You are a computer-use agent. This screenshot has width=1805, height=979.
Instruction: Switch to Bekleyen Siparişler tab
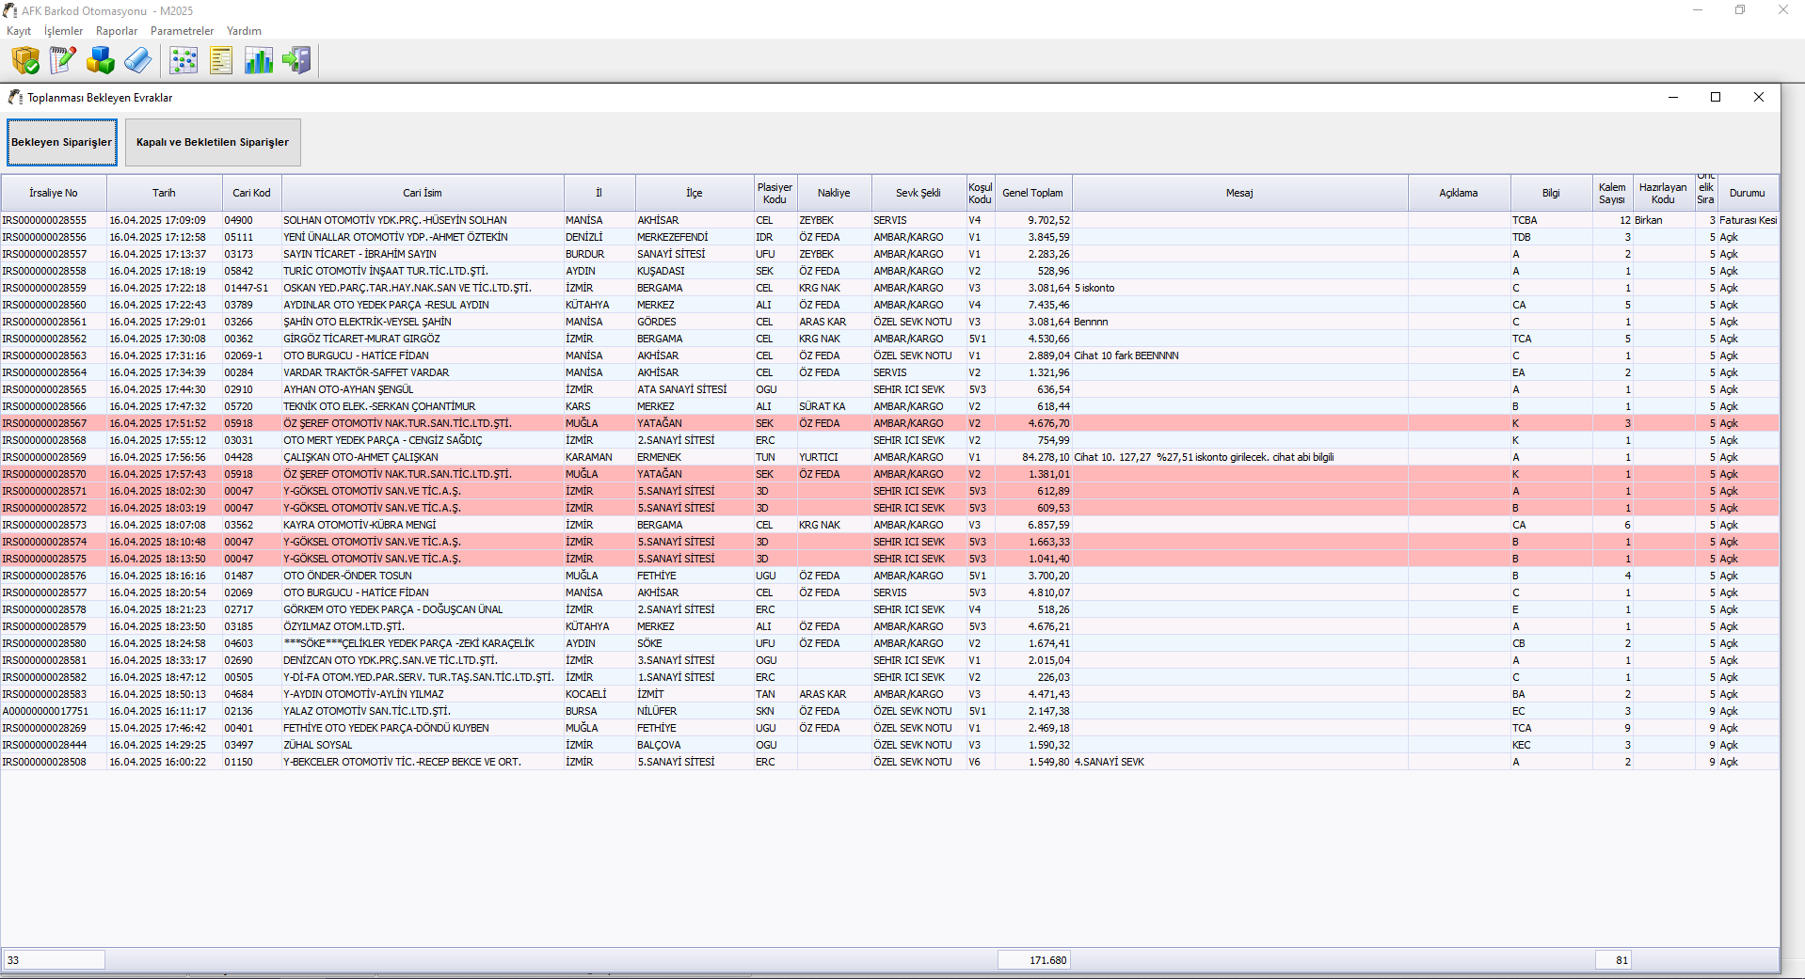62,142
